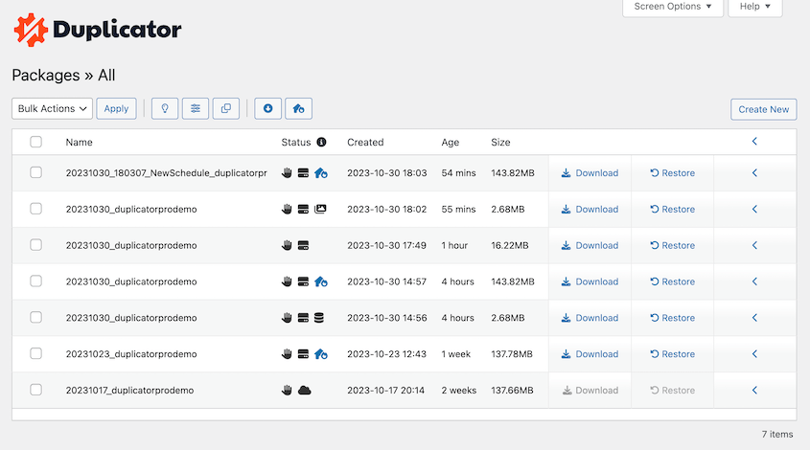Toggle the select-all checkbox in table header
The image size is (810, 450).
[35, 142]
